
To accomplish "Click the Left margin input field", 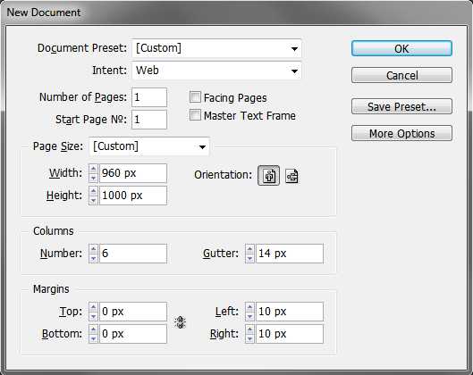I will pos(290,312).
